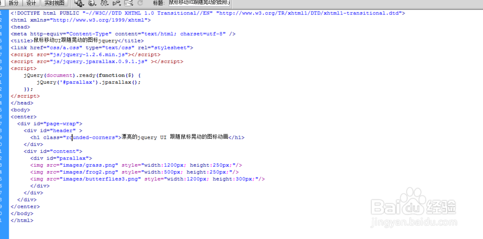The height and width of the screenshot is (239, 483).
Task: Open the check browser compatibility icon
Action: 128,3
